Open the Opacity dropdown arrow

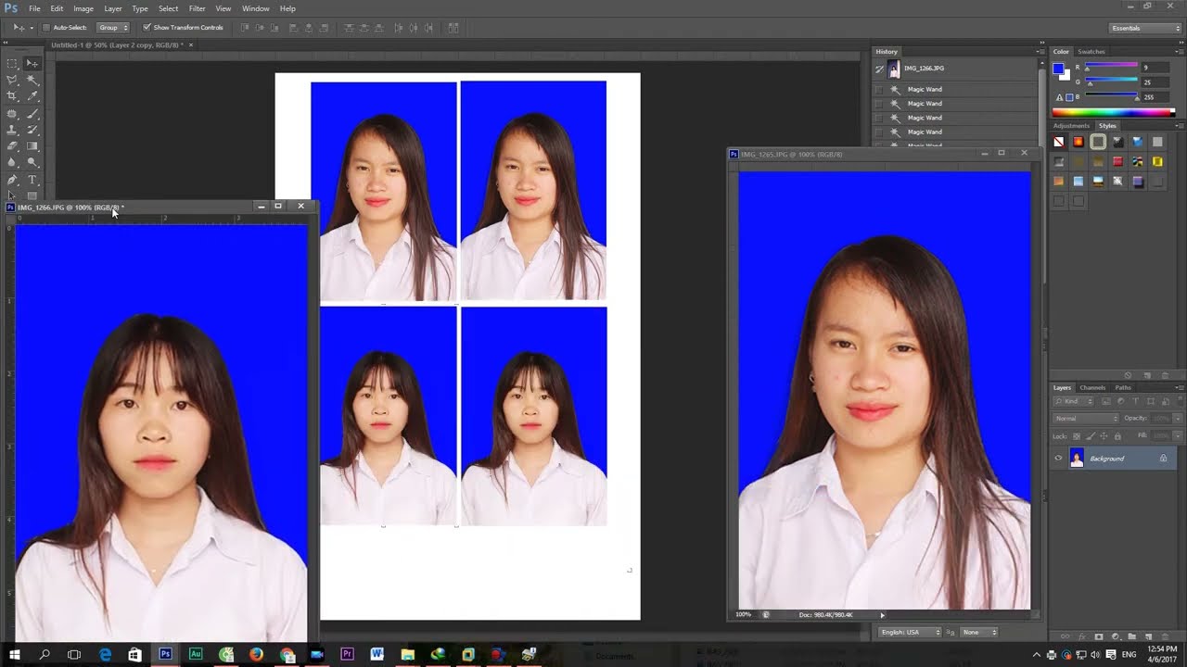1178,419
